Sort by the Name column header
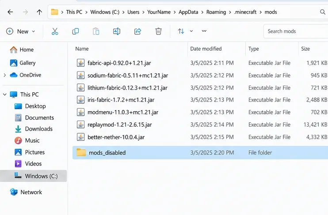This screenshot has height=215, width=328. 82,49
